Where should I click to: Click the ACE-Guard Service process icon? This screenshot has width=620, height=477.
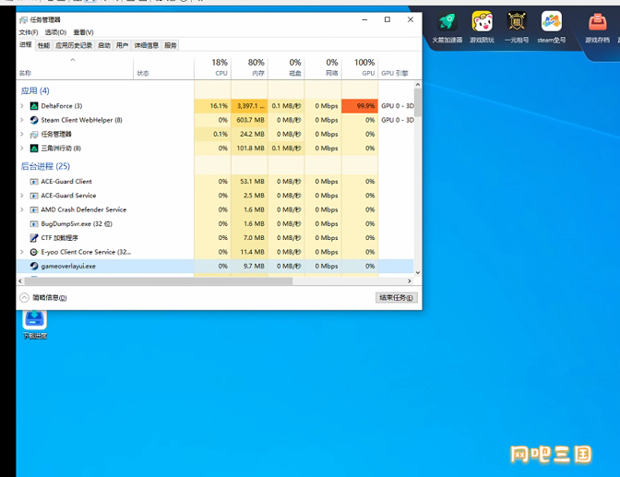[34, 196]
